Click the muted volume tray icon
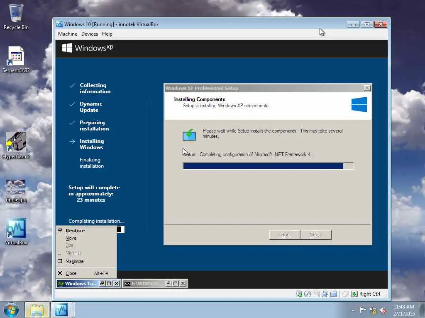This screenshot has width=425, height=318. 383,311
